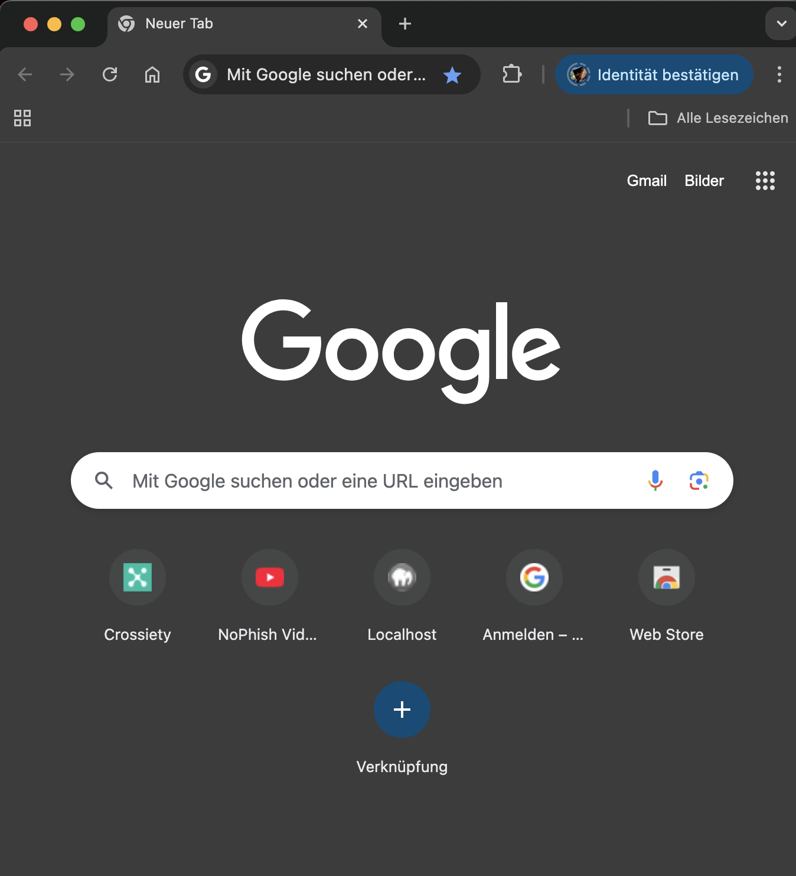
Task: Open the NoPhish Video shortcut
Action: [x=270, y=596]
